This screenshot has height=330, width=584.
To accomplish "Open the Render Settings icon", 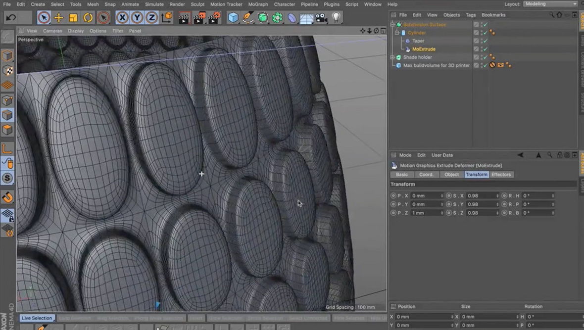I will [214, 17].
